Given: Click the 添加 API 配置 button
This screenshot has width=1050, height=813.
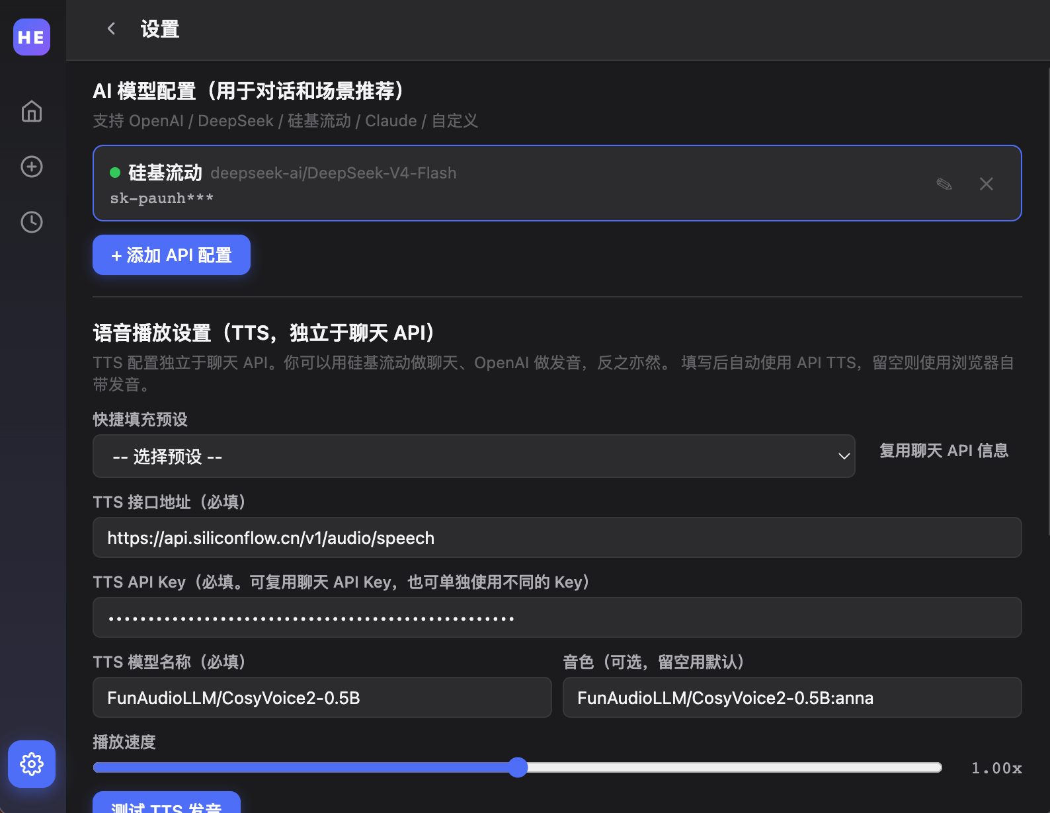Looking at the screenshot, I should tap(171, 255).
